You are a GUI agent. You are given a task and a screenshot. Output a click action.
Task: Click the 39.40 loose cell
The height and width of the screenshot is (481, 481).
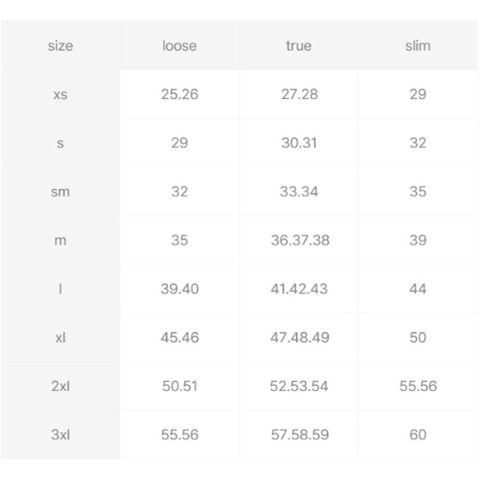coord(180,289)
